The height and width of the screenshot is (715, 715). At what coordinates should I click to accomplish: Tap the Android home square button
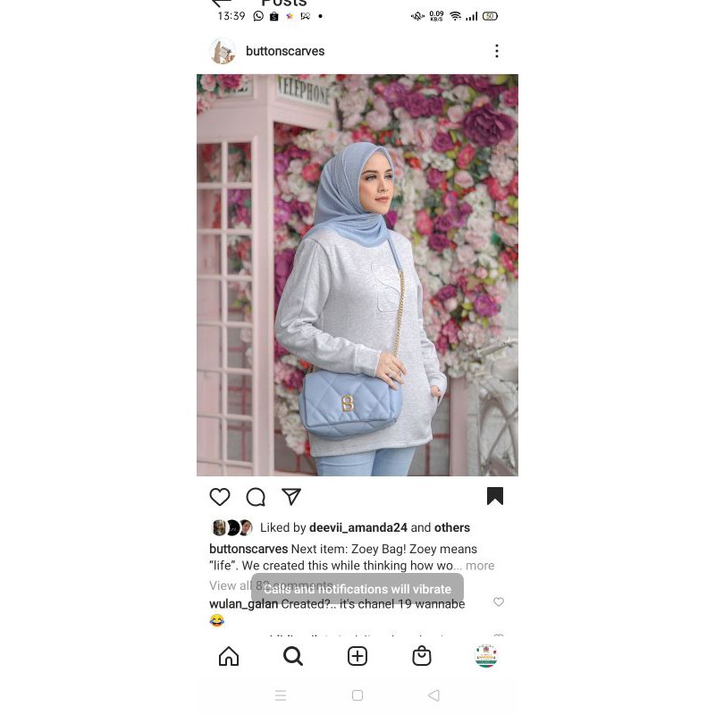357,695
